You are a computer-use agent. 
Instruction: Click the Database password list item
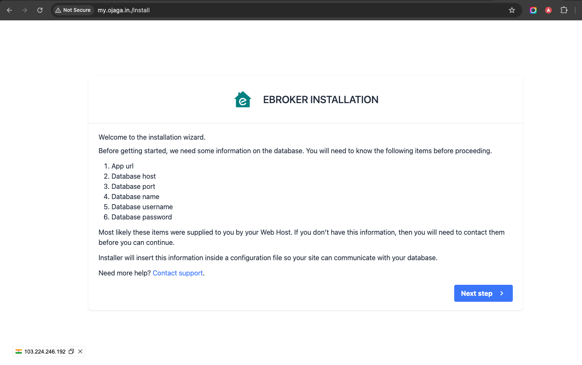click(x=141, y=217)
